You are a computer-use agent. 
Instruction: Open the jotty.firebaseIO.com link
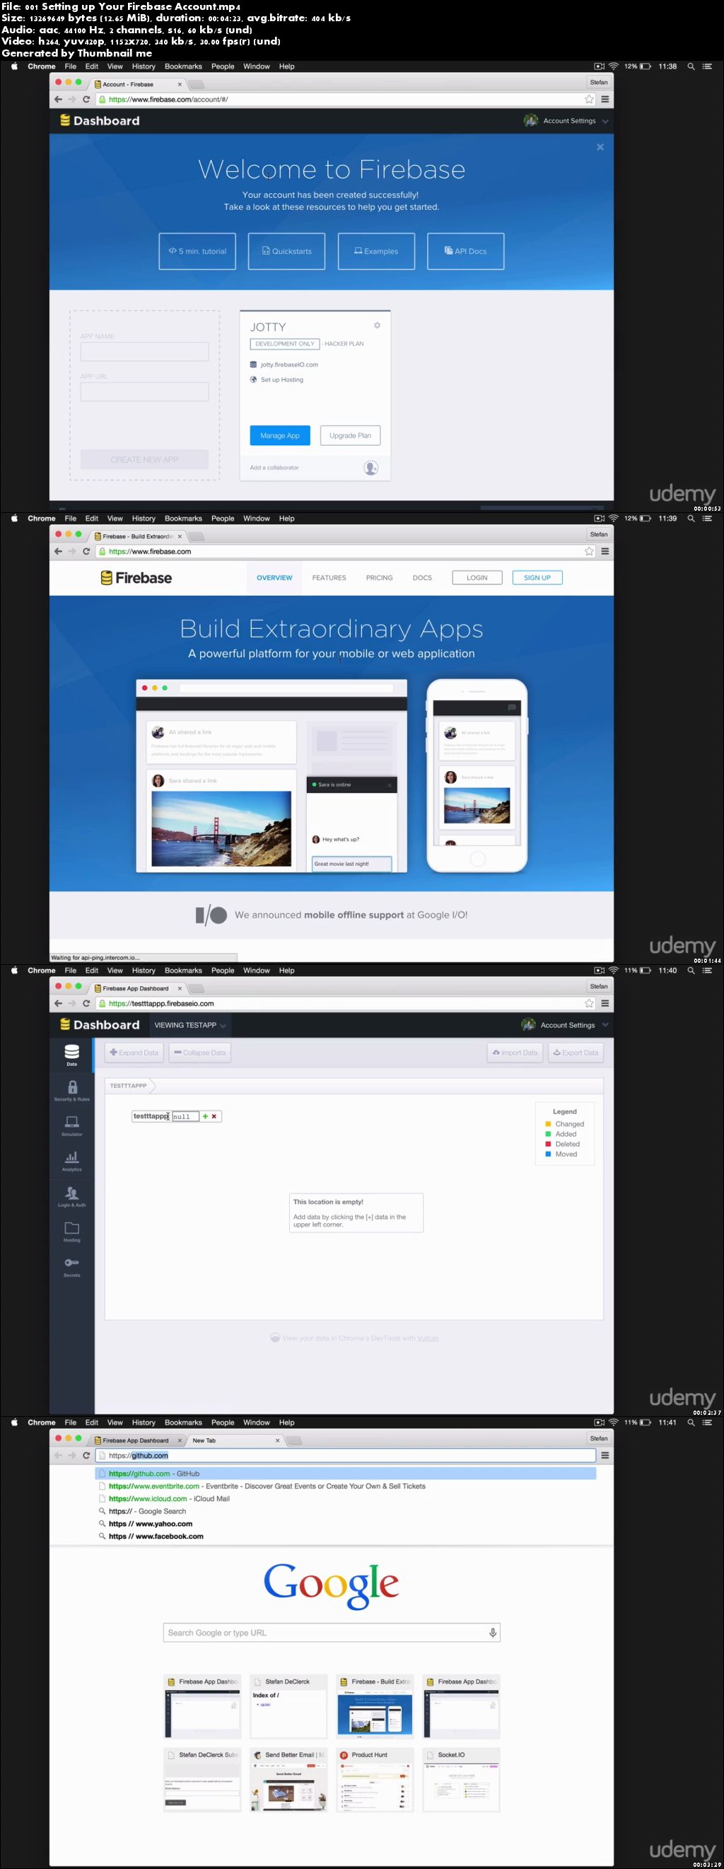tap(289, 364)
